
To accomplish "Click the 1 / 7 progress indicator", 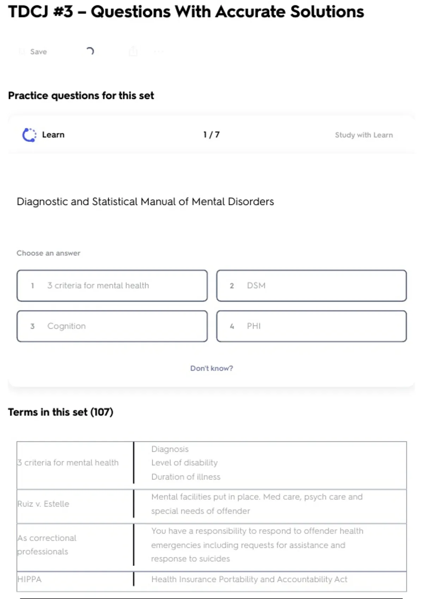I will point(211,135).
